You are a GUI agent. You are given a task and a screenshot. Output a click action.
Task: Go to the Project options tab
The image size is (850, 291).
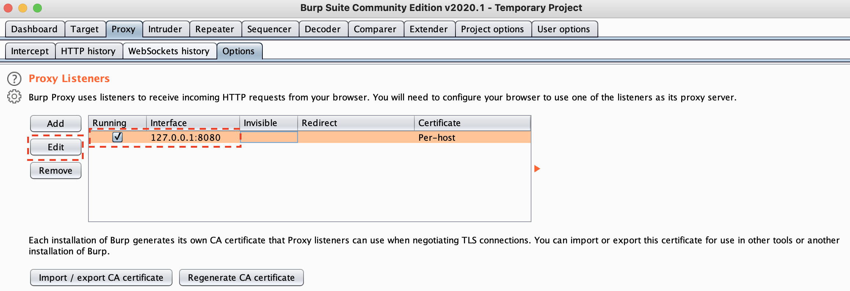(493, 29)
